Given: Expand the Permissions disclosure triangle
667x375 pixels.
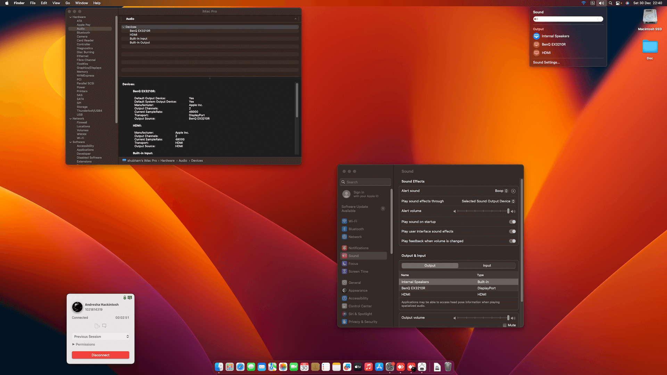Looking at the screenshot, I should click(x=73, y=344).
